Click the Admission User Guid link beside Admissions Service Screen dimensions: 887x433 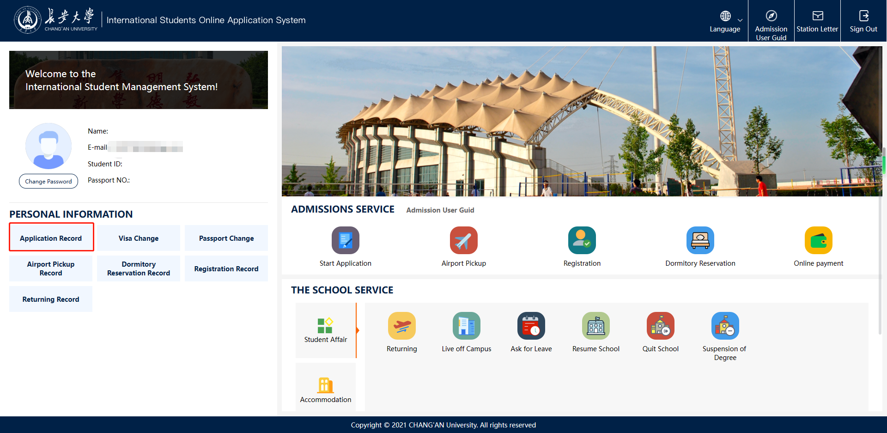click(x=440, y=210)
